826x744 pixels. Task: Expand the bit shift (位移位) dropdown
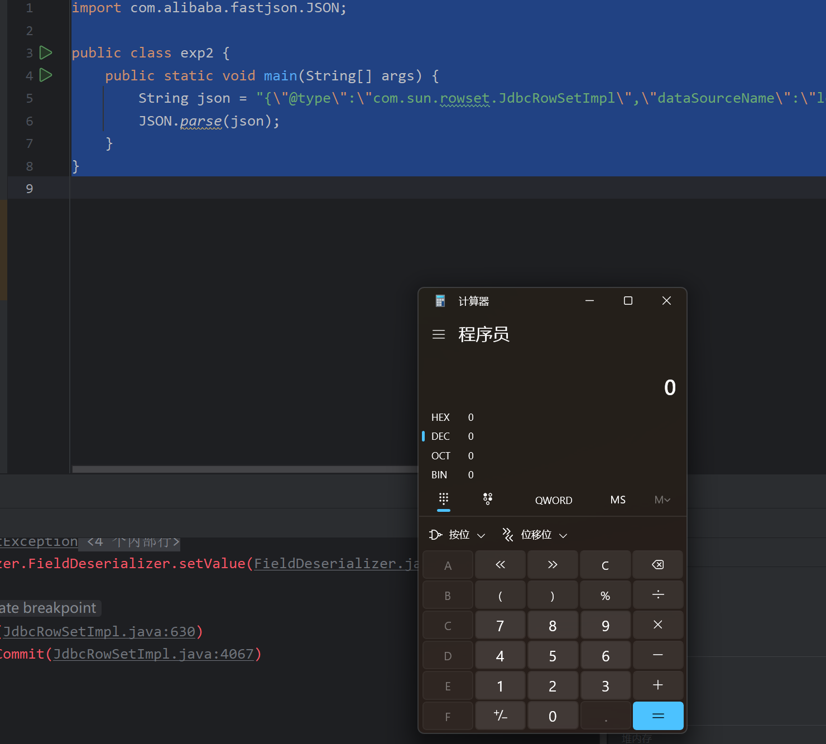(x=535, y=535)
